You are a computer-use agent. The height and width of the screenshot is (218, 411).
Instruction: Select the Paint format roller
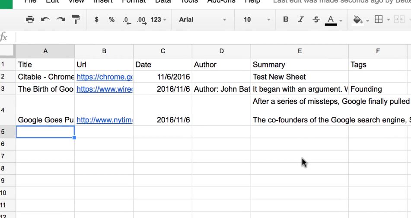coord(76,19)
